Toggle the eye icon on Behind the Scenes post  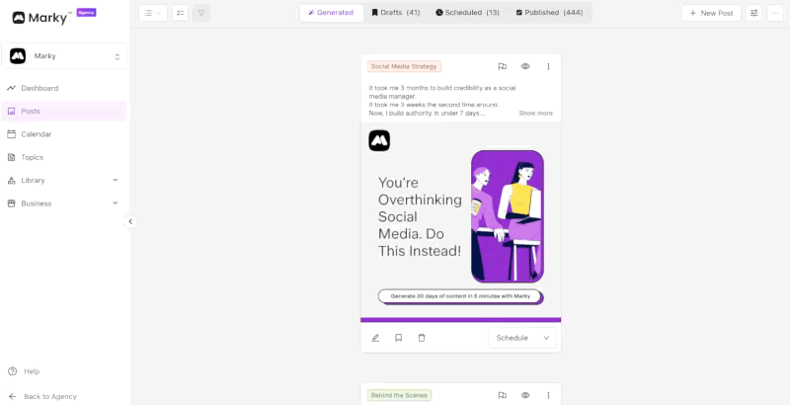[525, 395]
